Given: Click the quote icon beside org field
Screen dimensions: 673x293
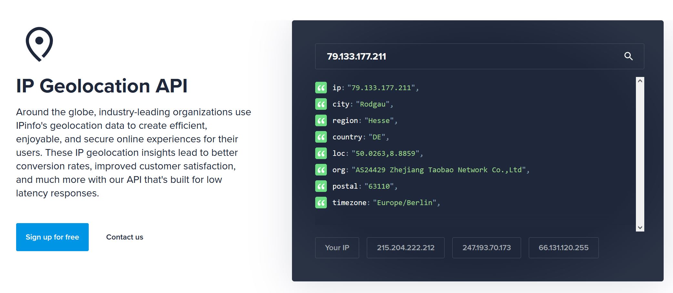Looking at the screenshot, I should pyautogui.click(x=321, y=170).
